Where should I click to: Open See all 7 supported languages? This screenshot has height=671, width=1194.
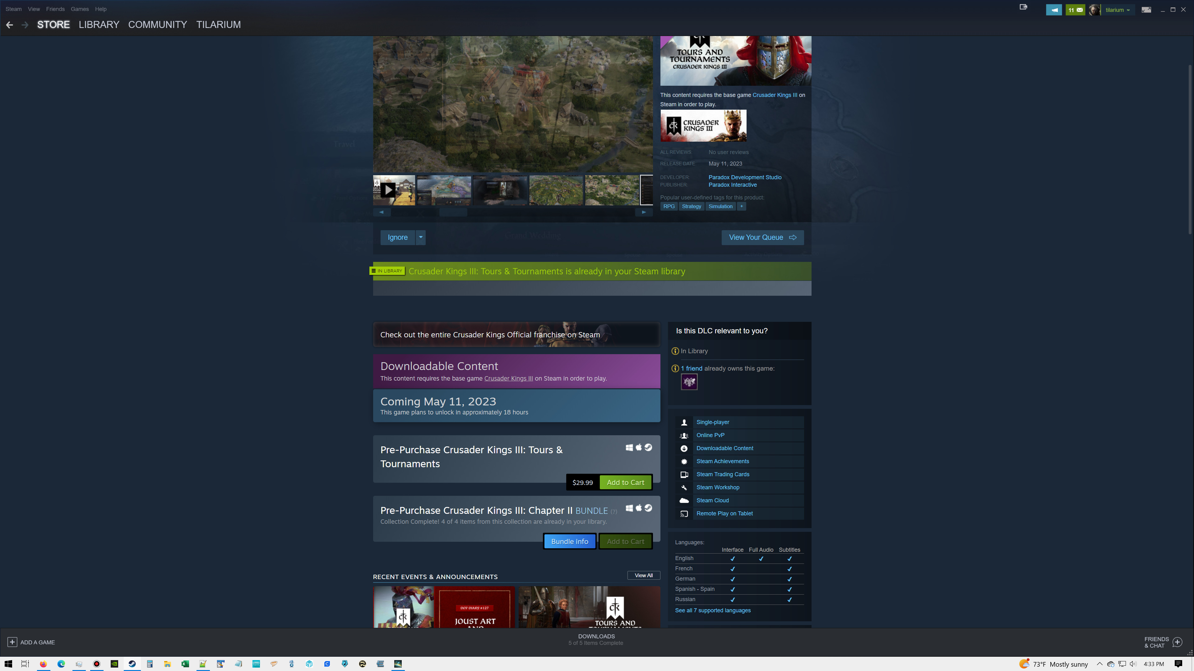click(712, 610)
